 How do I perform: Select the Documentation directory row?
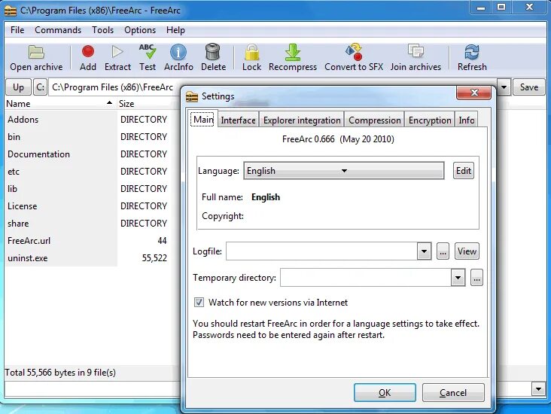[x=87, y=154]
